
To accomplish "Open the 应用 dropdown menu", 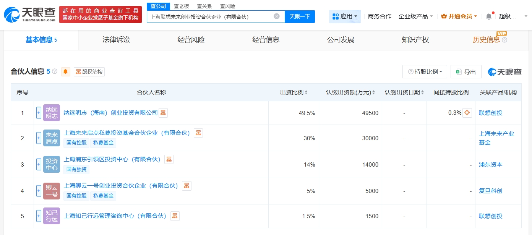I will point(345,16).
